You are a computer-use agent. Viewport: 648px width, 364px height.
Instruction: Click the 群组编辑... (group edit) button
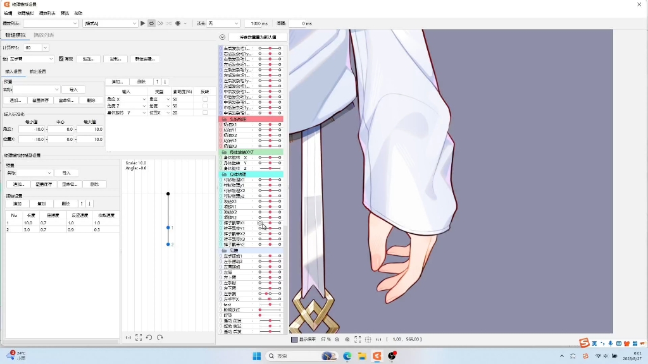click(145, 59)
